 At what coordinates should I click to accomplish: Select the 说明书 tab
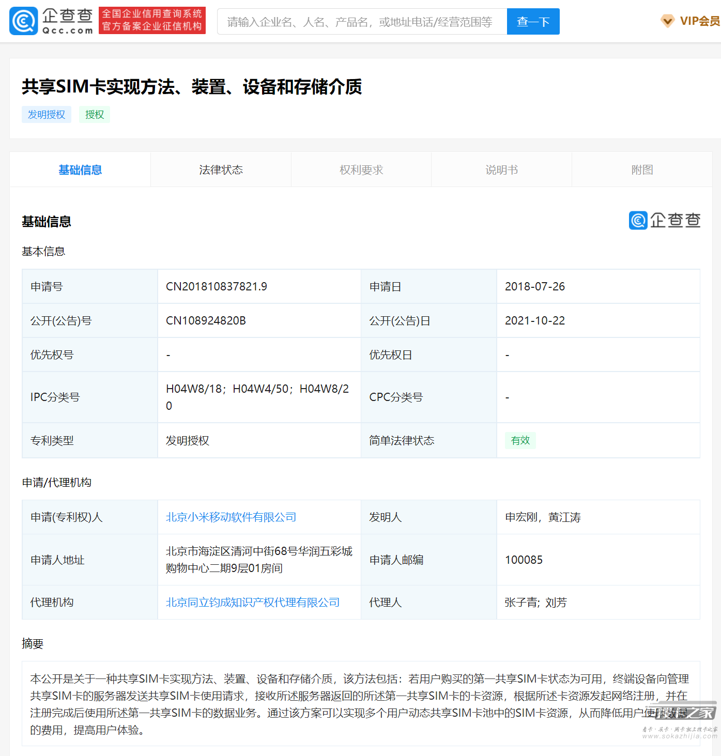[501, 170]
